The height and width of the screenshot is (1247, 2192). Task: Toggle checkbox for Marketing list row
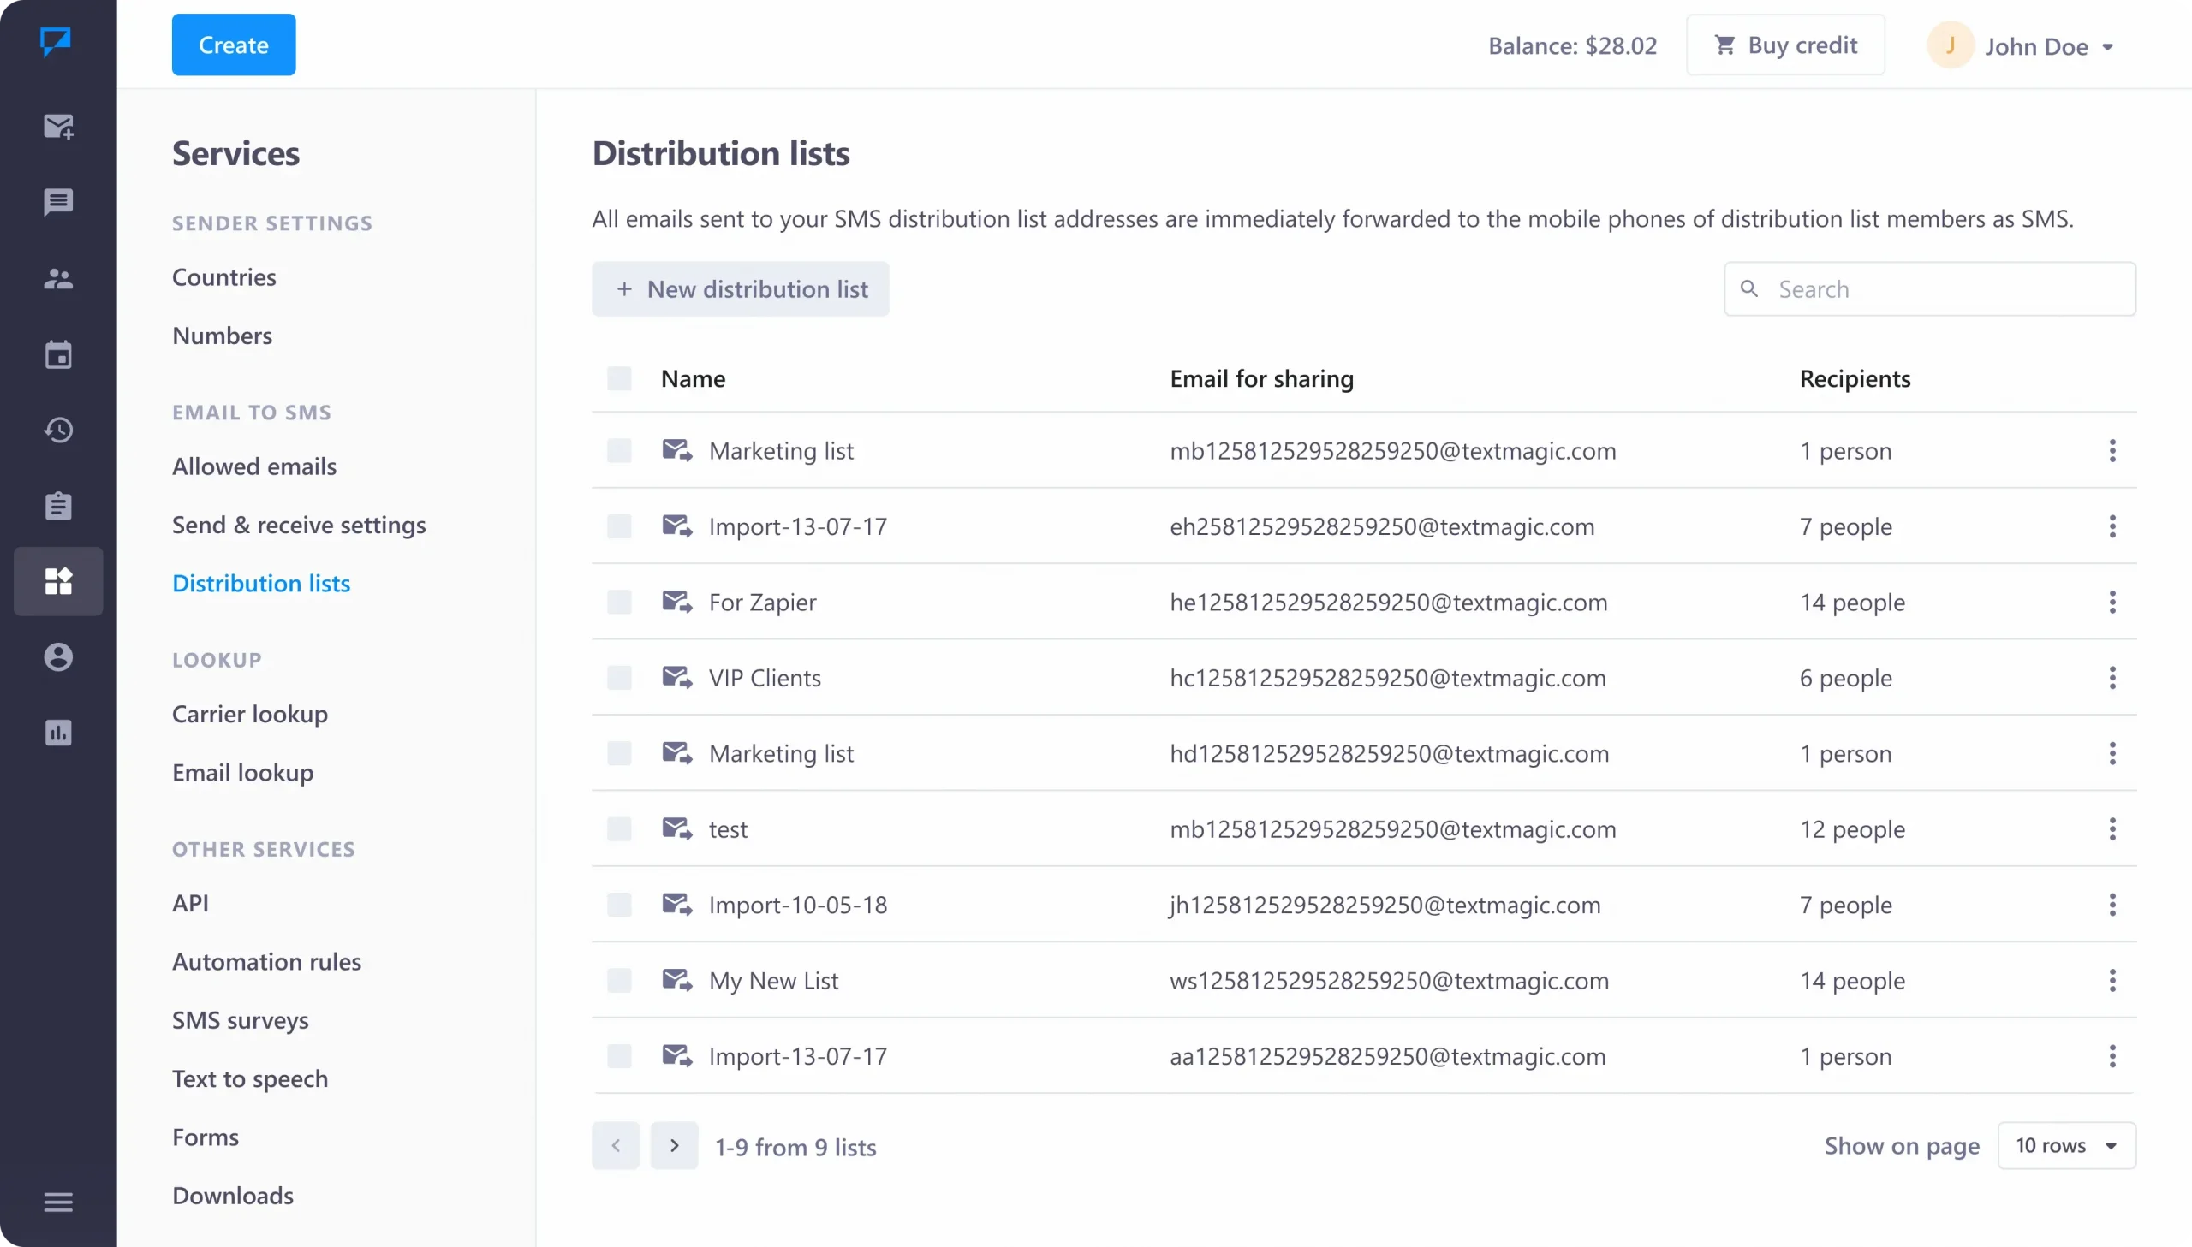[619, 450]
